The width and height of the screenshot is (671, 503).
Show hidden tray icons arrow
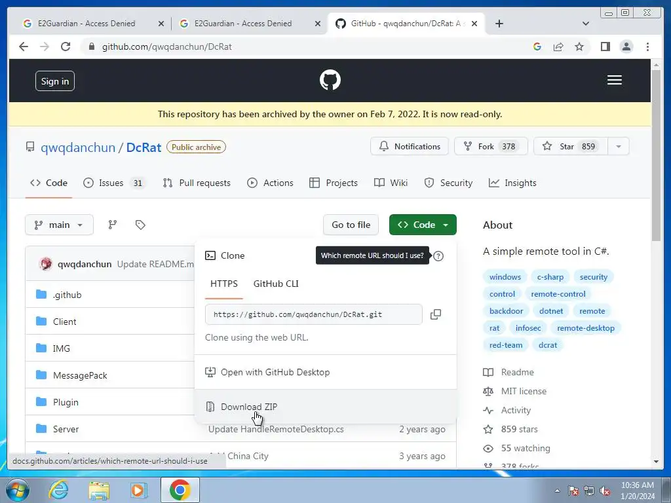point(557,491)
